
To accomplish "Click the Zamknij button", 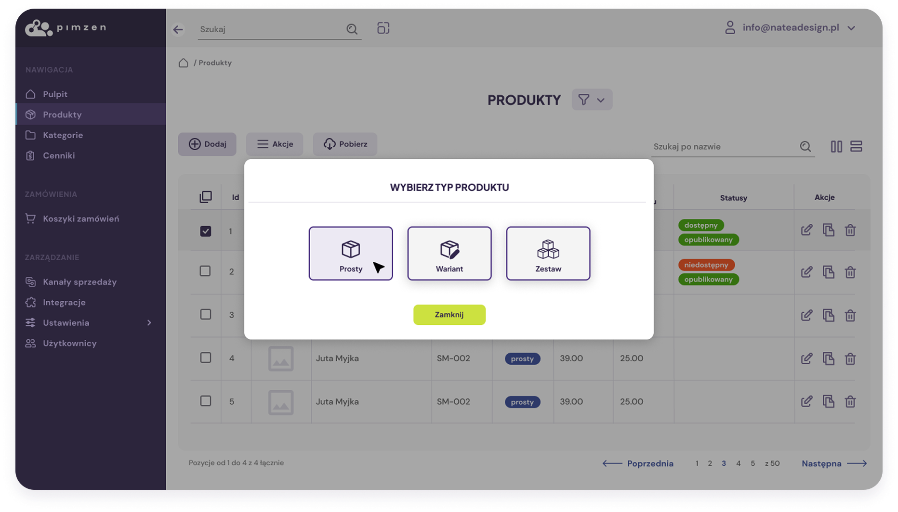I will [449, 315].
